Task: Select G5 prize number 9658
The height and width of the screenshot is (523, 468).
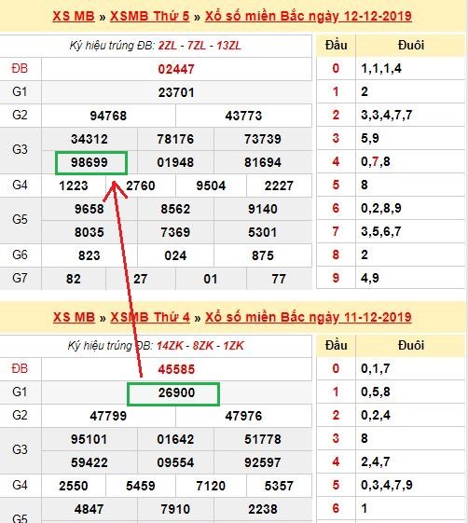Action: click(89, 209)
